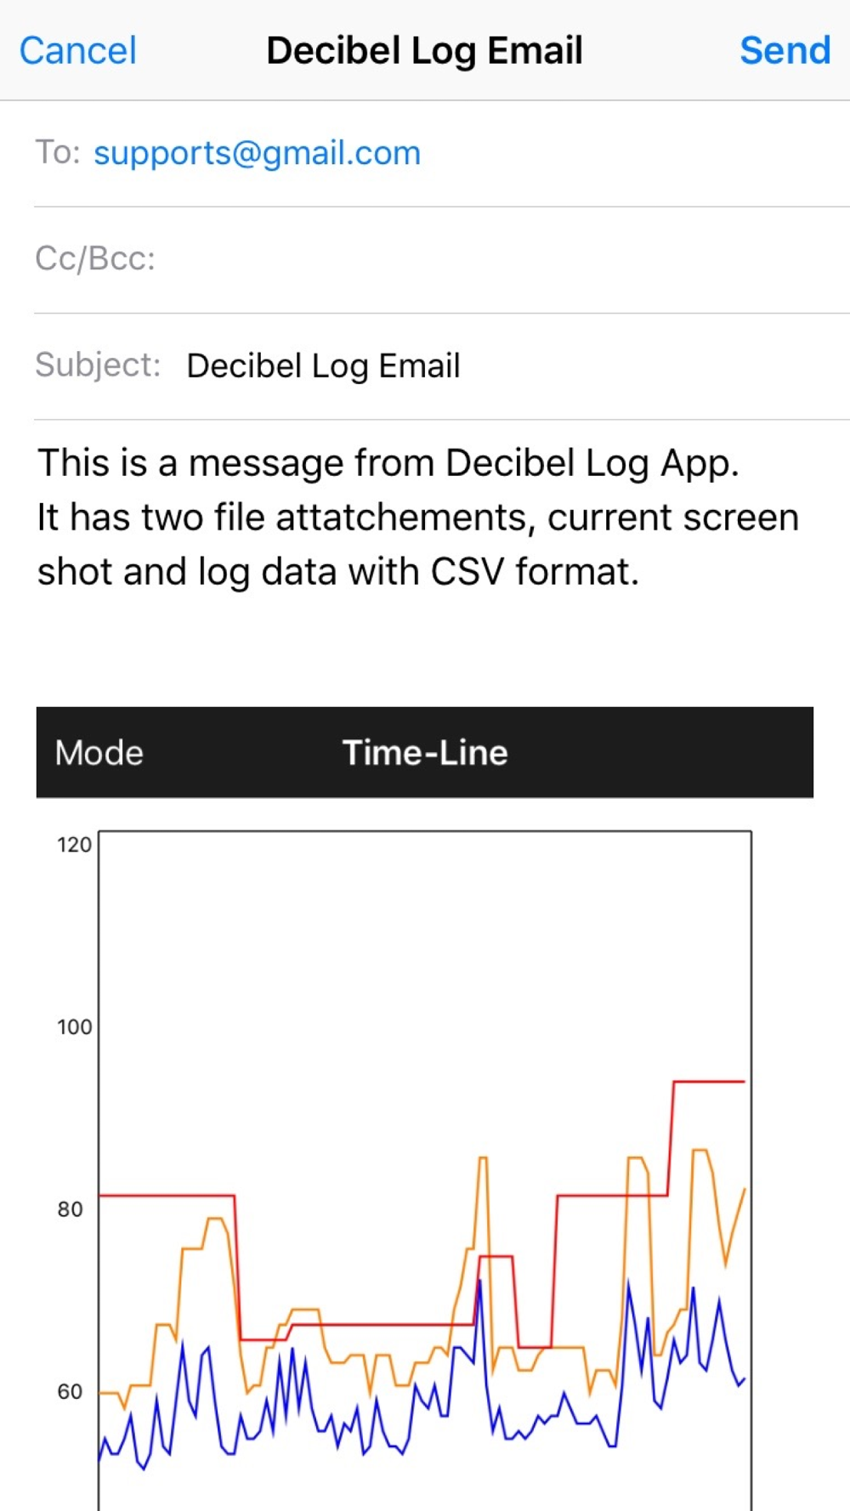
Task: Tap the Time-Line title in attachment
Action: tap(425, 753)
